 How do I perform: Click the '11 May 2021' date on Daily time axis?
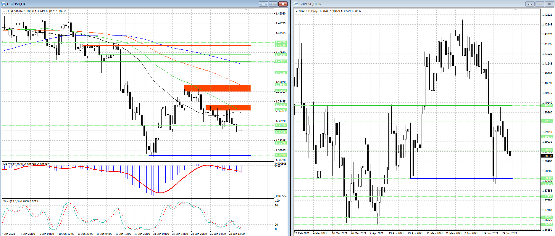(x=435, y=233)
